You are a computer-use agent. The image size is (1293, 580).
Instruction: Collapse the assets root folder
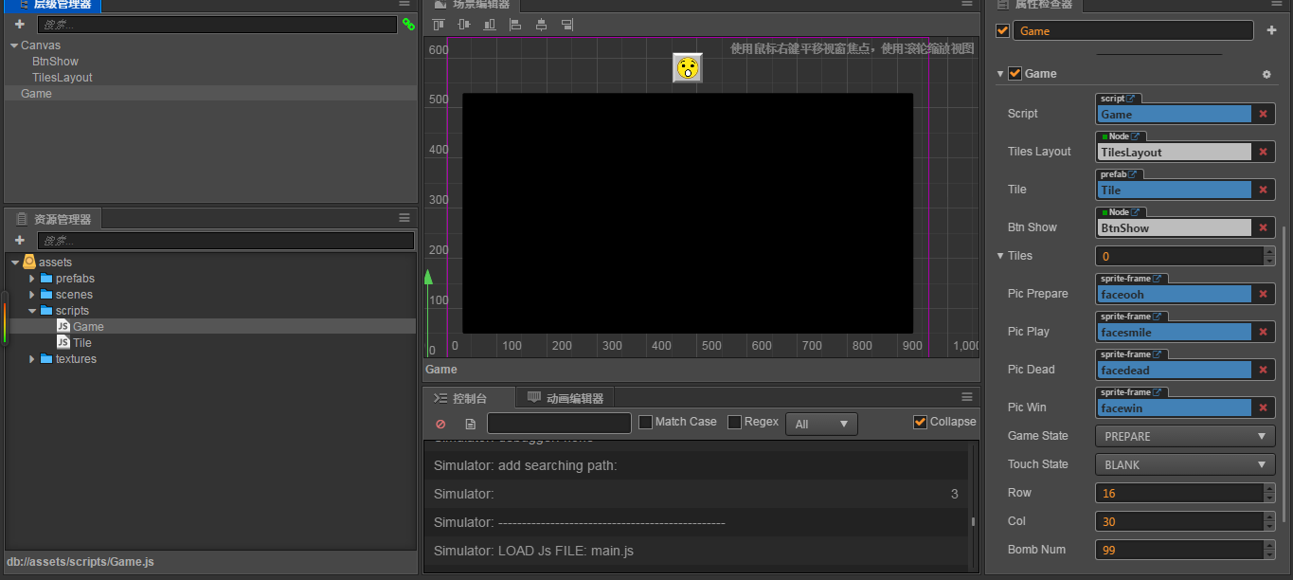click(x=15, y=263)
